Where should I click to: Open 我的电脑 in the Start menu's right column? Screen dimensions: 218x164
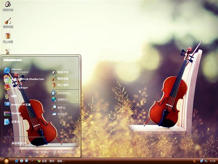click(60, 79)
